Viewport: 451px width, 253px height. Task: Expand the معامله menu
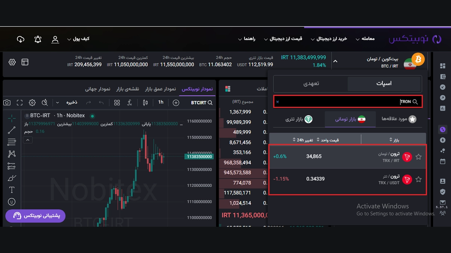pos(365,39)
